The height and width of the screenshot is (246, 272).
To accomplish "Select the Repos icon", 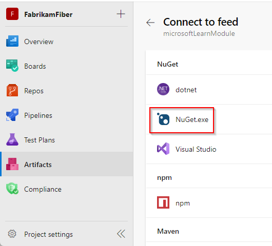I will [12, 90].
